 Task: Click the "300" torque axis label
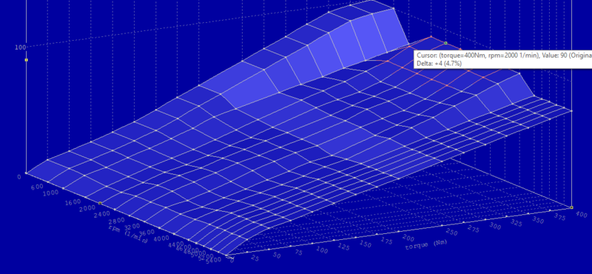point(494,226)
